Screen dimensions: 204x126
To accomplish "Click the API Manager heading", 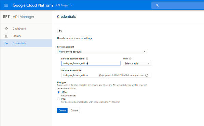I will [24, 17].
